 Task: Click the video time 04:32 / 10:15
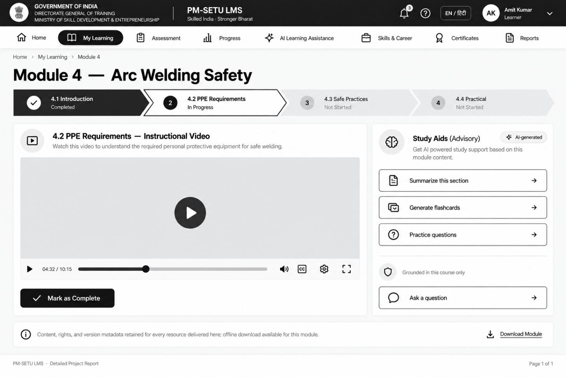coord(57,269)
